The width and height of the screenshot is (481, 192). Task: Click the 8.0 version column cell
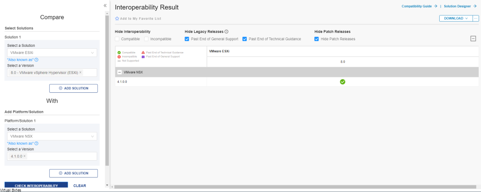[x=342, y=62]
